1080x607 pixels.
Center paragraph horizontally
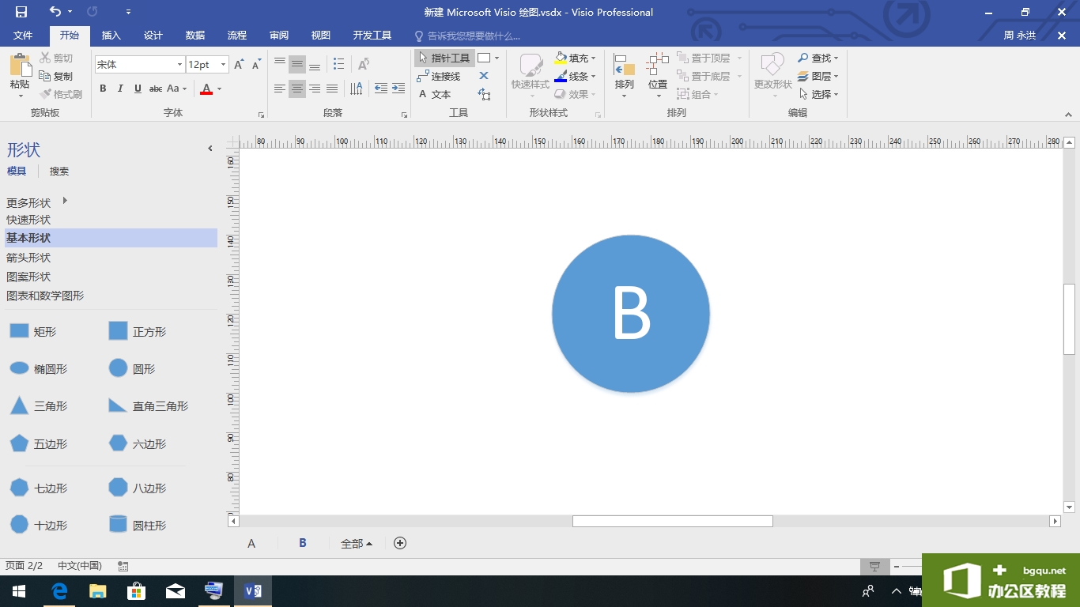tap(297, 89)
